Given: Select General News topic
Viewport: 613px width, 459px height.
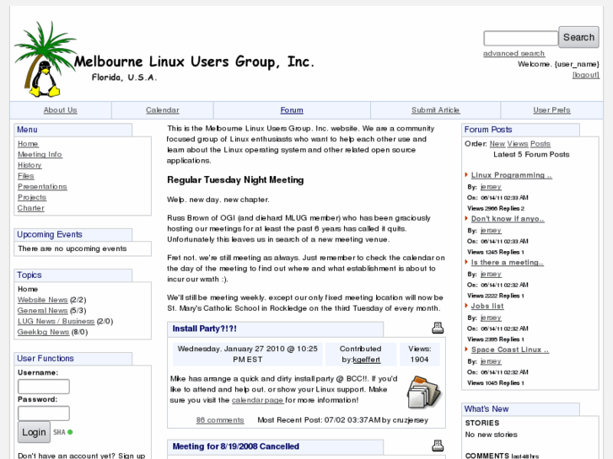Looking at the screenshot, I should pyautogui.click(x=43, y=311).
